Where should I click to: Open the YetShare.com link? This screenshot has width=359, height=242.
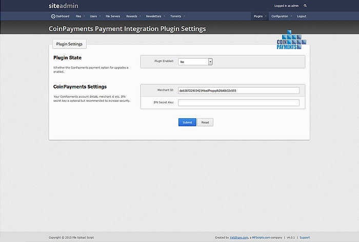coord(239,237)
